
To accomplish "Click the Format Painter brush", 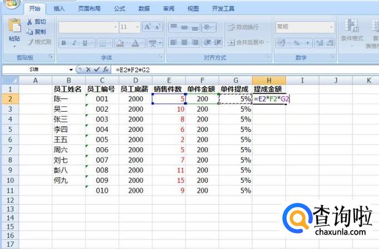I will 39,42.
